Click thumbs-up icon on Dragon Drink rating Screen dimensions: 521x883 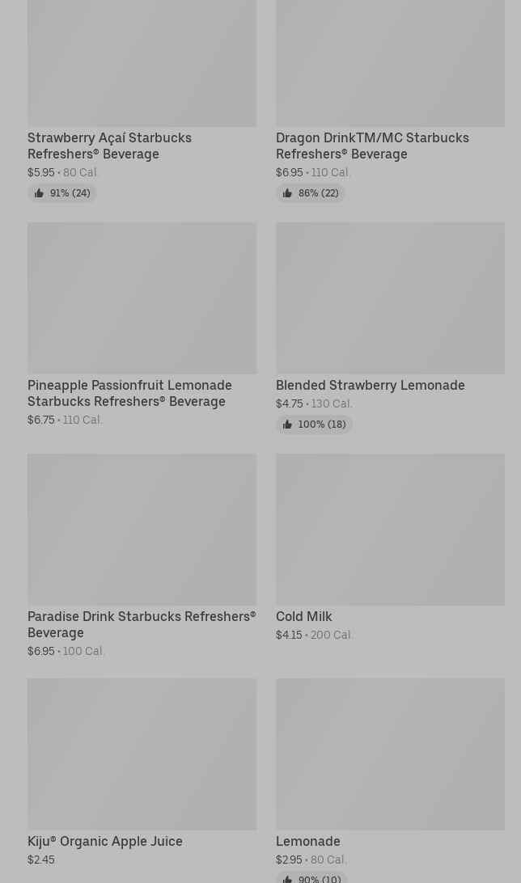click(x=287, y=193)
